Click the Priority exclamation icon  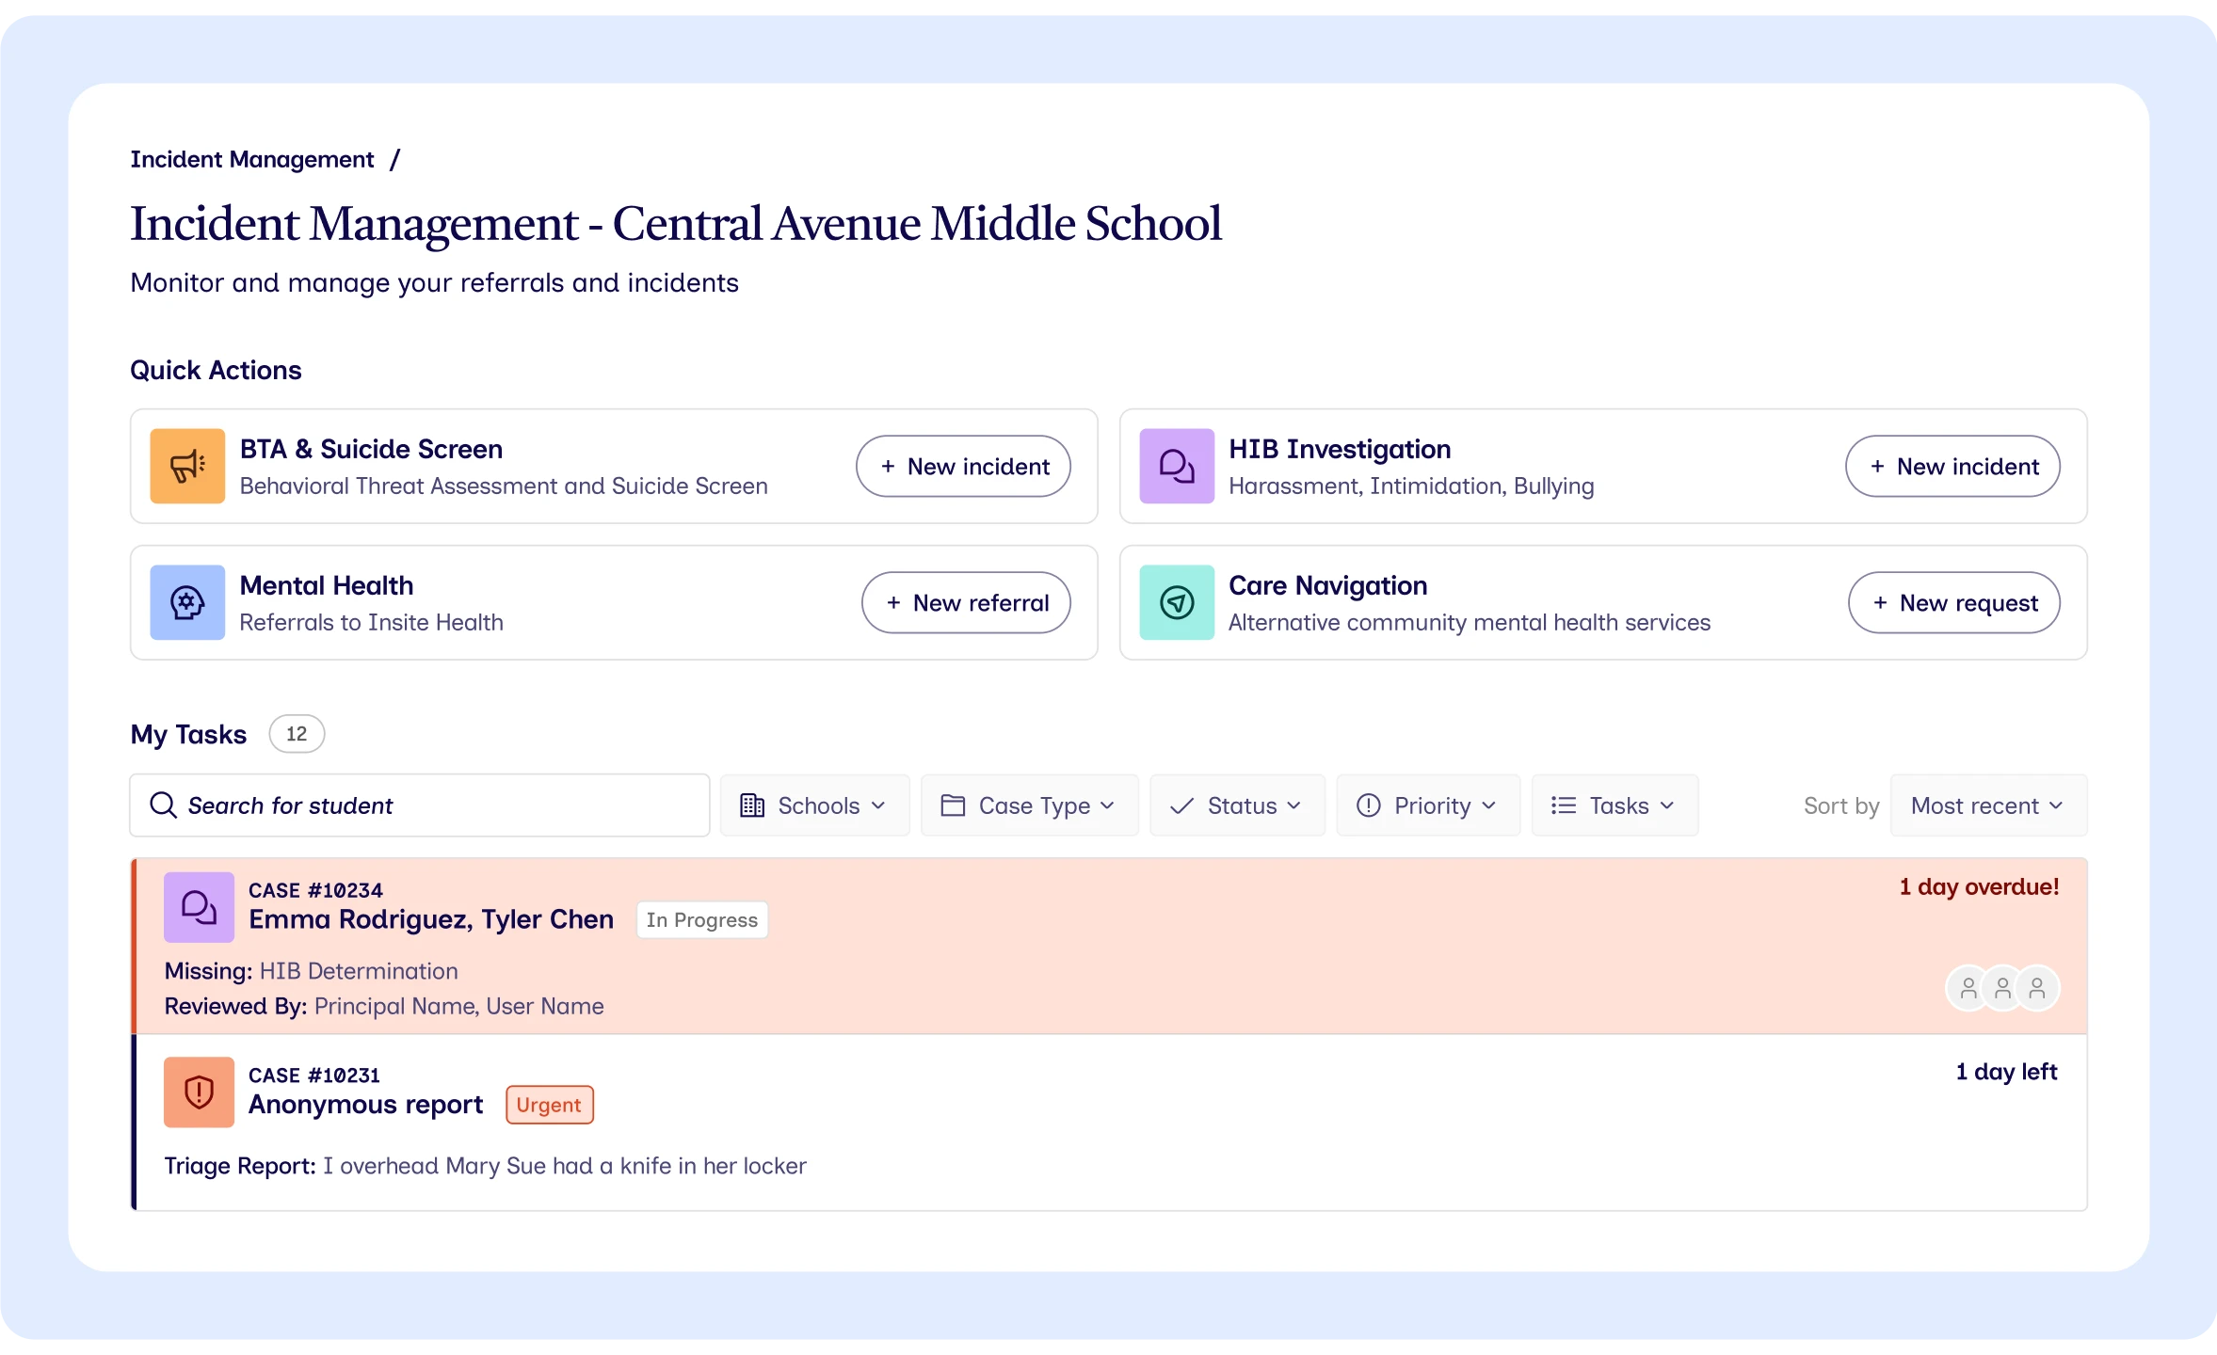[x=1369, y=805]
